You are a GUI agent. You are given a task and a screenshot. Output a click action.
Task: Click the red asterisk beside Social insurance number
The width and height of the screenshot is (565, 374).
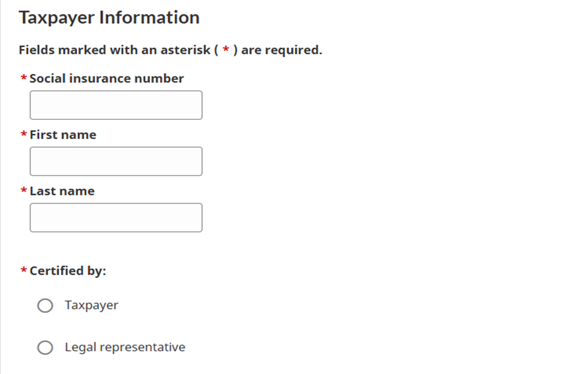[x=24, y=78]
